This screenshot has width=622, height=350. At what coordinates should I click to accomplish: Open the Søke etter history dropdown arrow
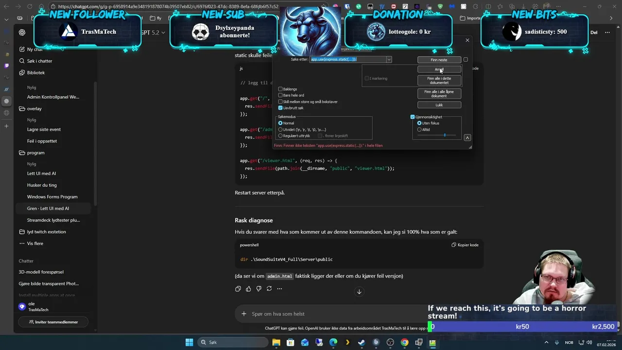pos(389,59)
